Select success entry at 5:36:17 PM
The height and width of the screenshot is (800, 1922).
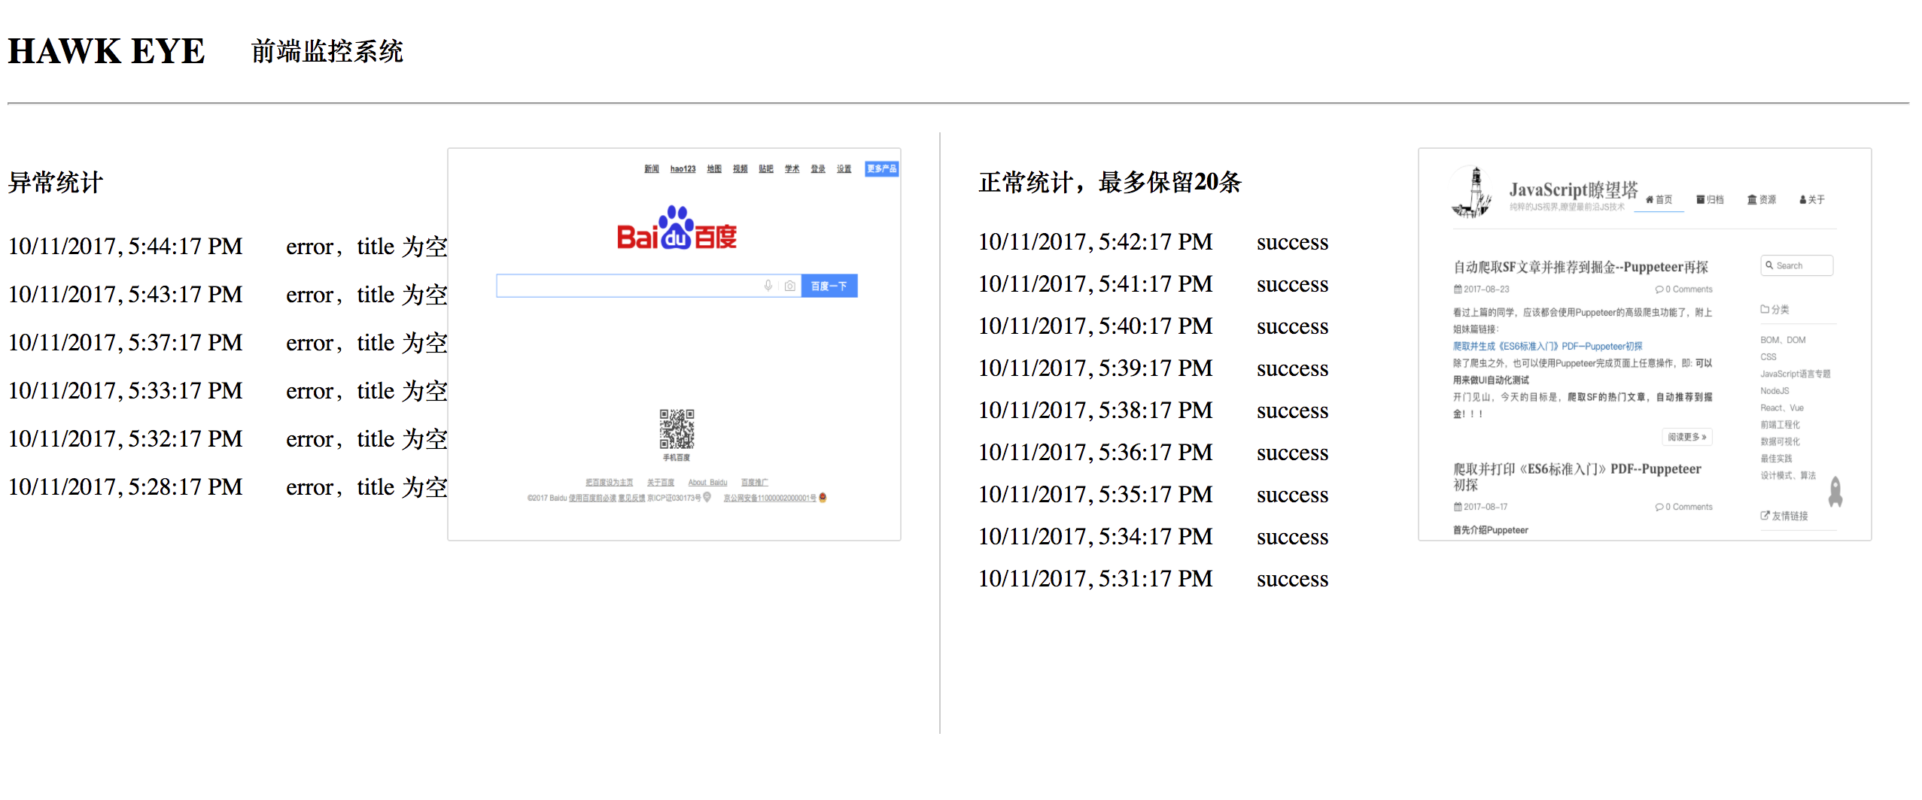point(1154,453)
